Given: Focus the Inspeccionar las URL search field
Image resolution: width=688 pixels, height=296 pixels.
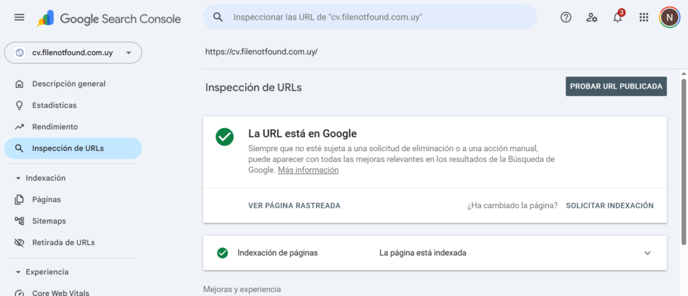Looking at the screenshot, I should click(x=370, y=17).
